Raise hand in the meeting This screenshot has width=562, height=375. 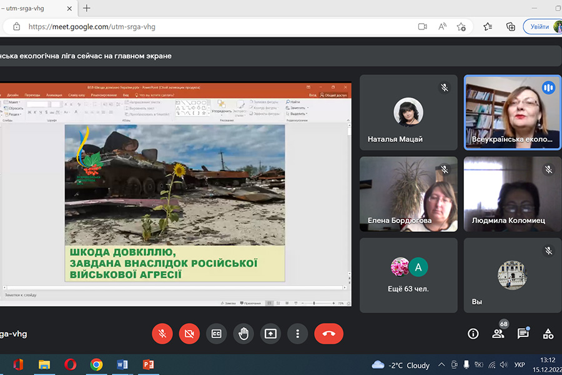(244, 334)
